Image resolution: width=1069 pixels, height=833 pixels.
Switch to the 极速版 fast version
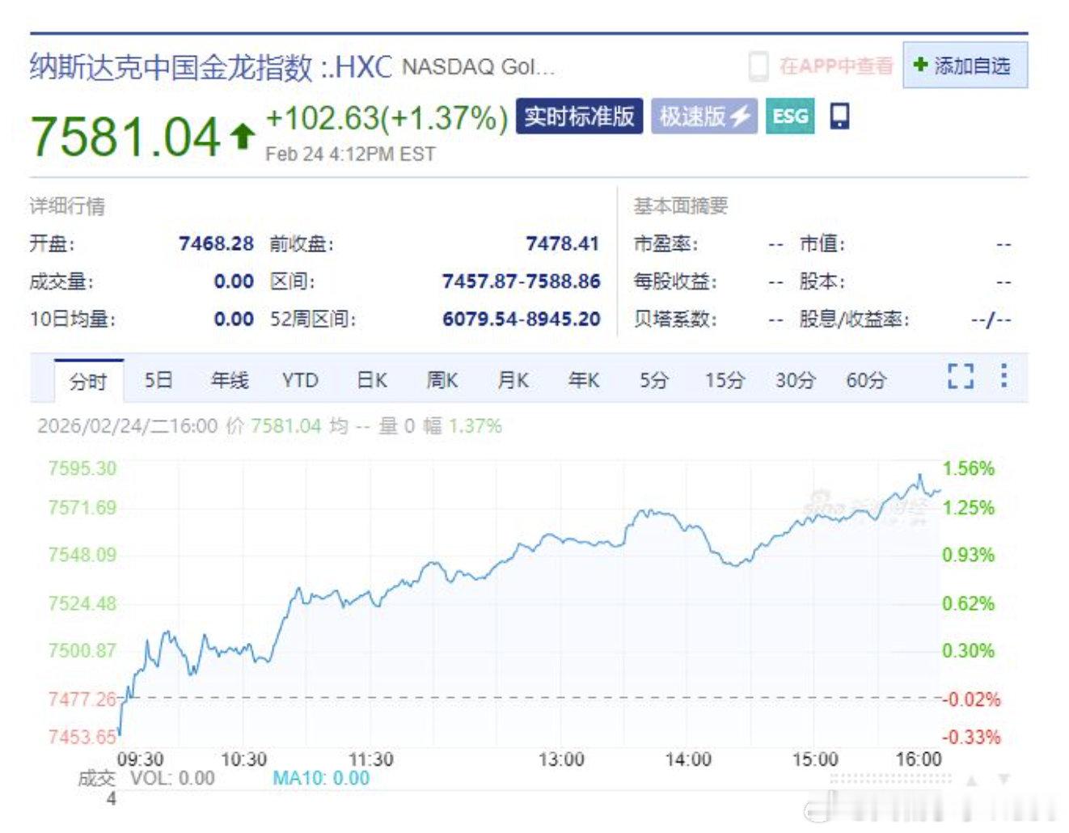tap(704, 116)
